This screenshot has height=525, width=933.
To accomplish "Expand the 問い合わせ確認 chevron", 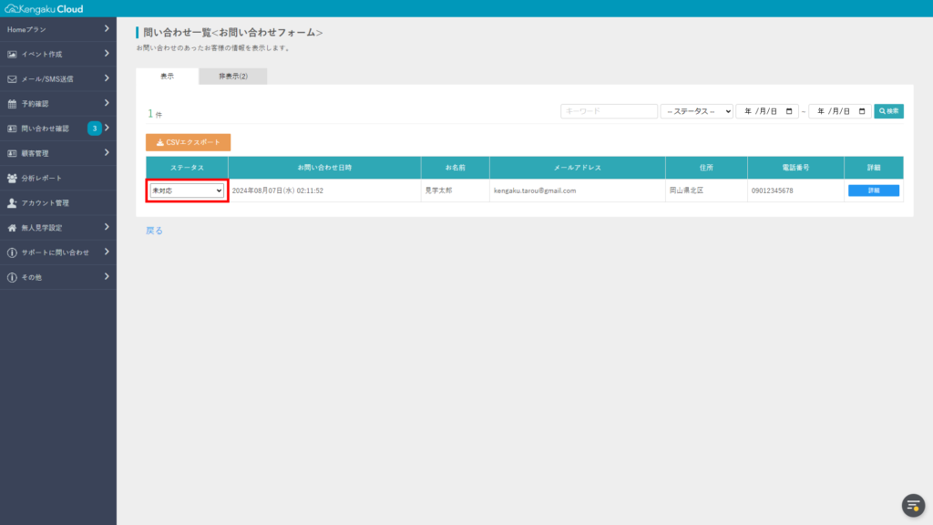I will tap(108, 128).
